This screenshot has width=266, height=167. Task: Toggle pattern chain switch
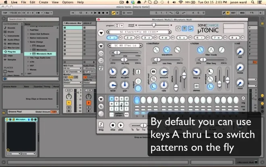pyautogui.click(x=126, y=115)
